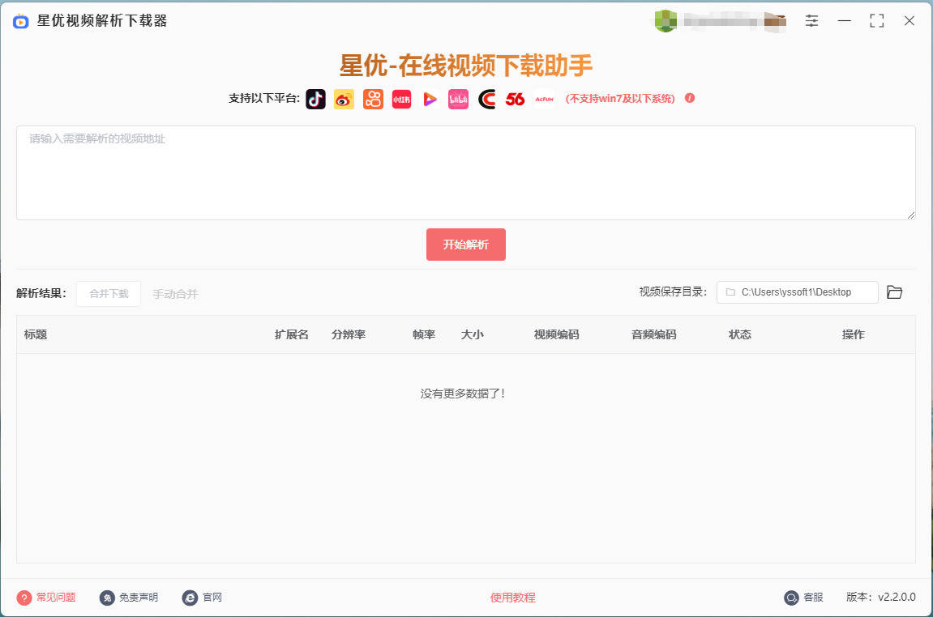Click the Xiaohongshu platform icon
The width and height of the screenshot is (933, 617).
[x=401, y=99]
